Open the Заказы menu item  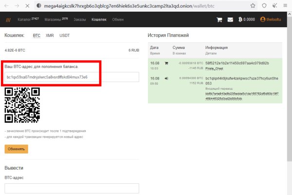(x=81, y=20)
